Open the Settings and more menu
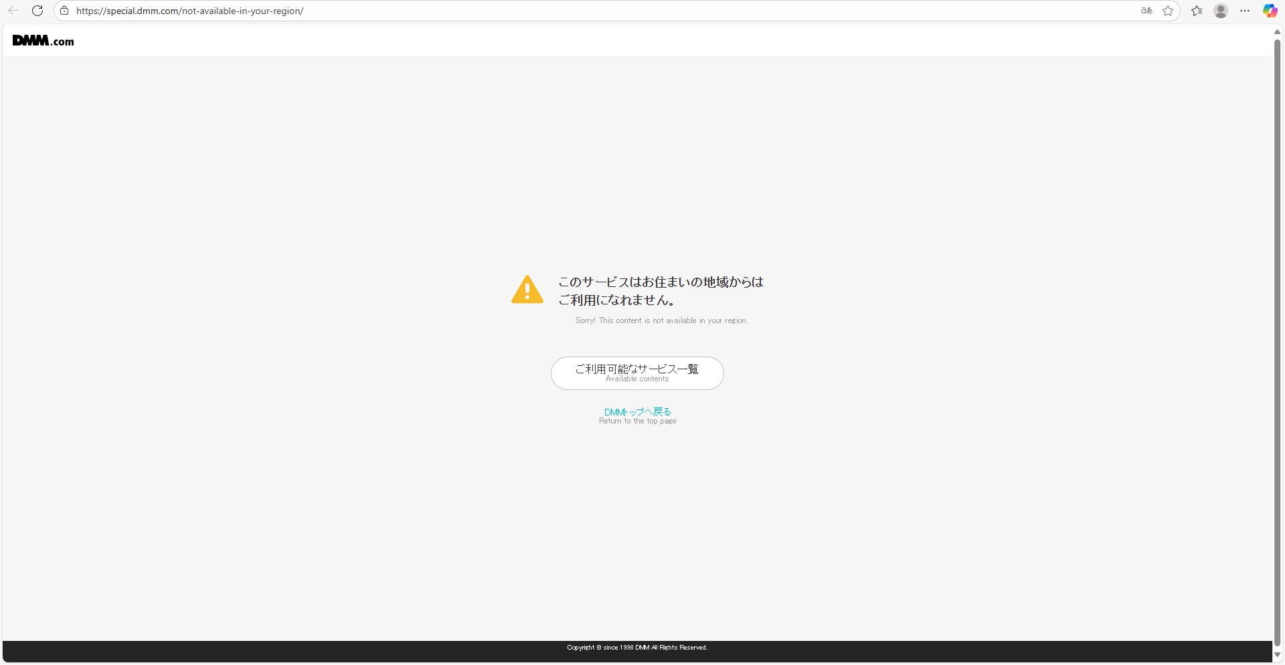The height and width of the screenshot is (665, 1285). pos(1245,11)
